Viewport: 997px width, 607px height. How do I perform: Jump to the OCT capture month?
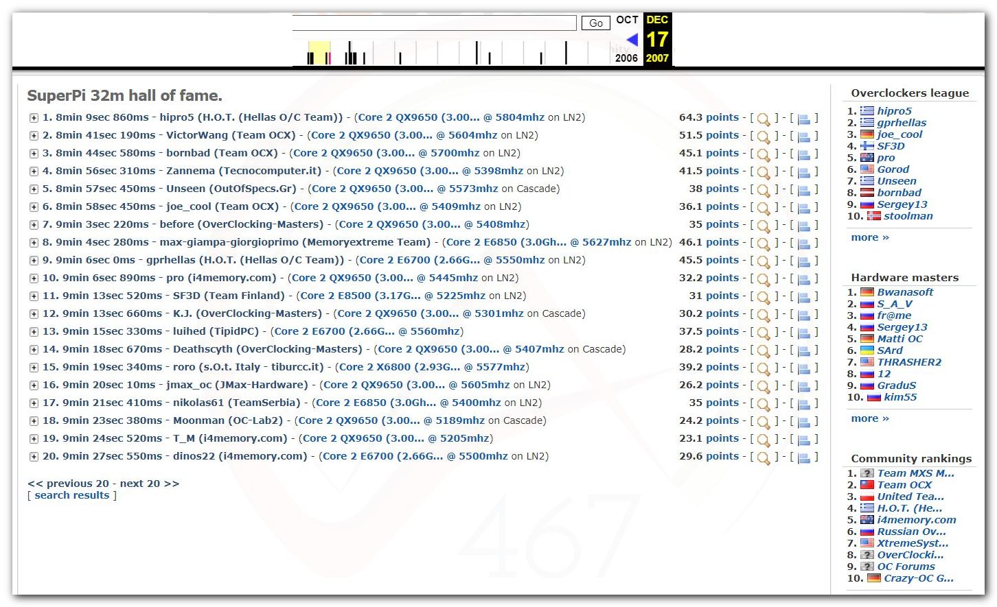point(627,20)
